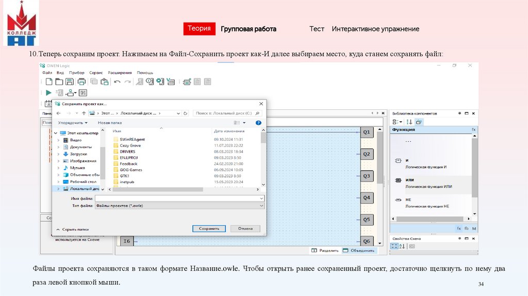The height and width of the screenshot is (296, 528).
Task: Open the Помощь menu
Action: (x=145, y=73)
